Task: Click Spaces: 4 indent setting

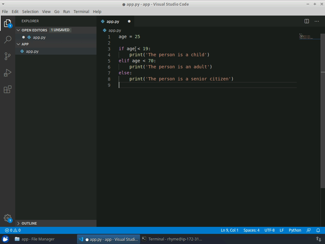Action: pyautogui.click(x=251, y=230)
